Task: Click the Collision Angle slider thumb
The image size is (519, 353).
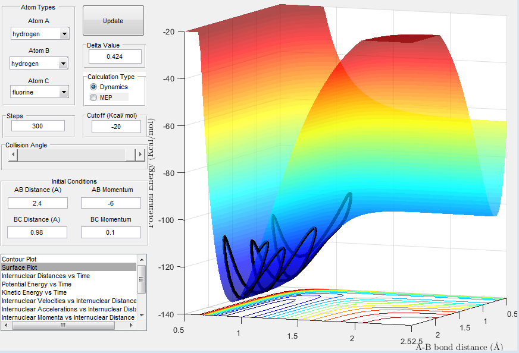Action: [x=130, y=155]
